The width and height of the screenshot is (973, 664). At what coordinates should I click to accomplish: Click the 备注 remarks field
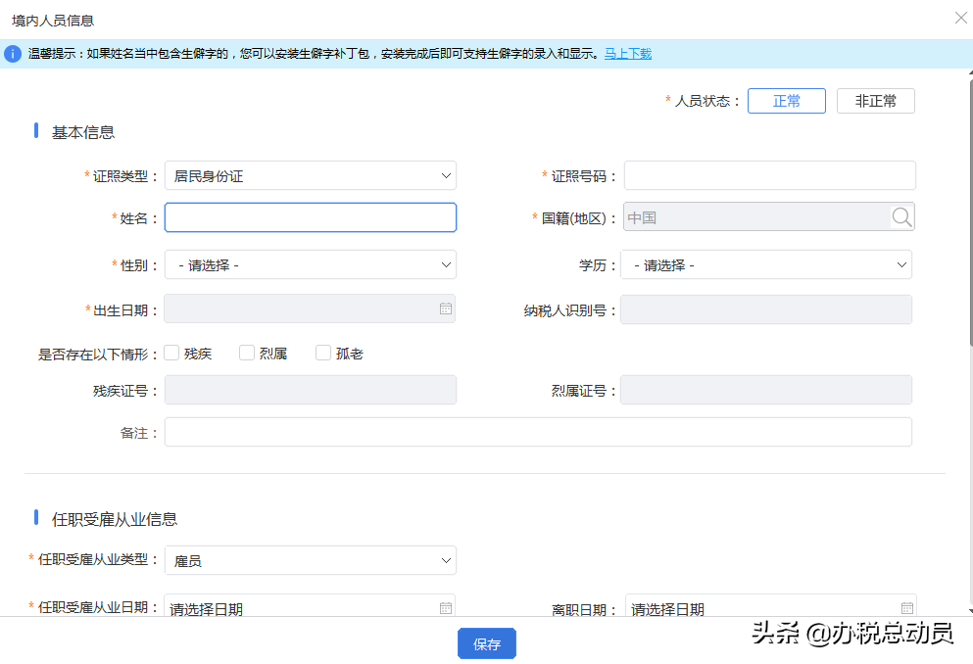coord(537,431)
